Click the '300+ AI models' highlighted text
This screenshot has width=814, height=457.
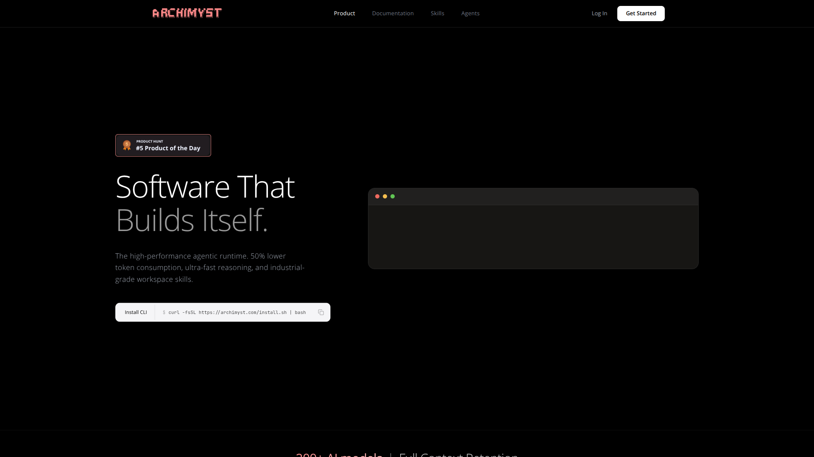338,455
